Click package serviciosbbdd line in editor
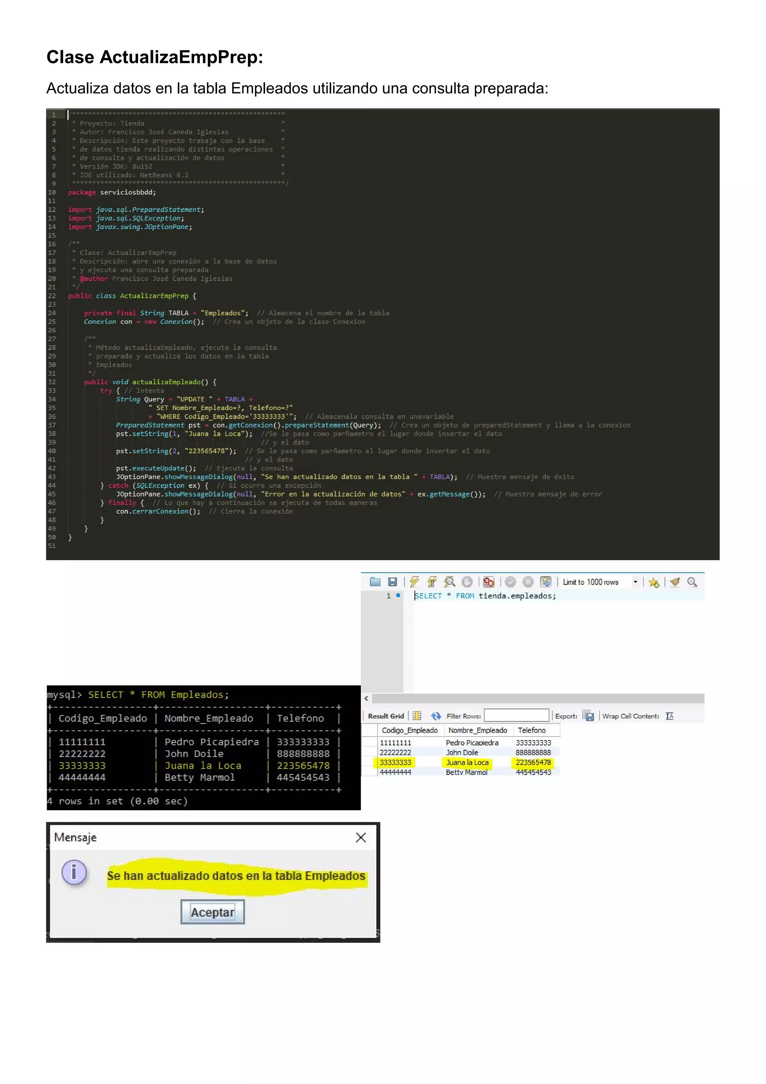766x1084 pixels. tap(112, 192)
